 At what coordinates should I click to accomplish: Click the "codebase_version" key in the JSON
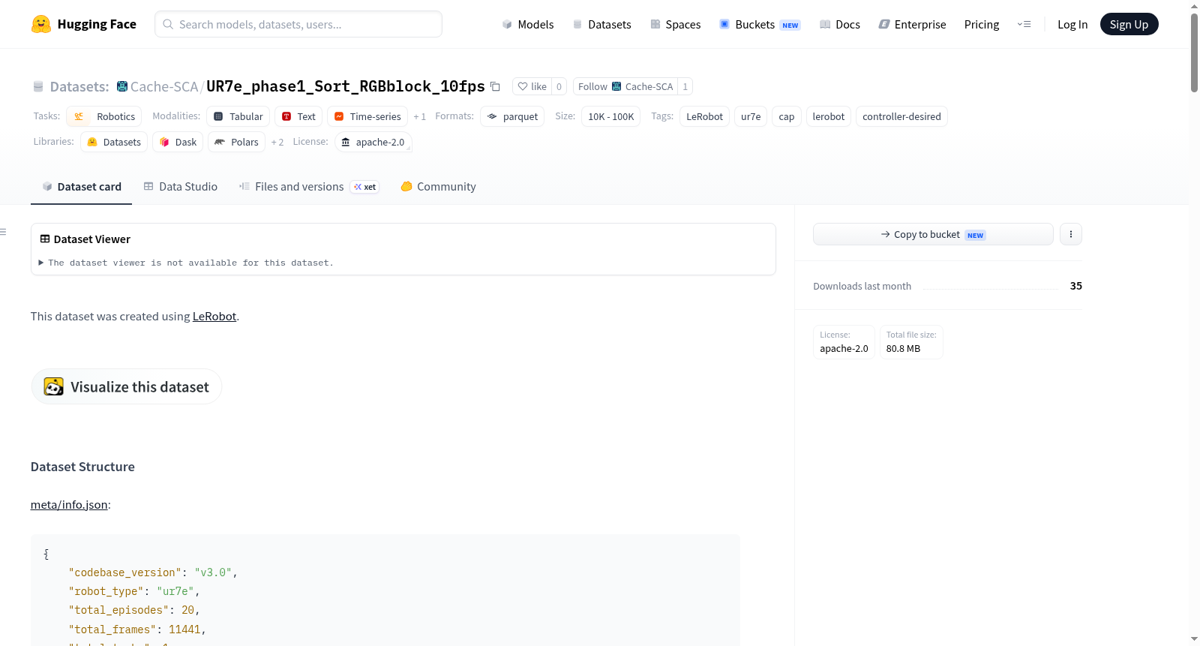click(125, 572)
